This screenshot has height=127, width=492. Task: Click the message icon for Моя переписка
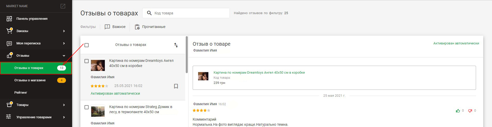9,43
